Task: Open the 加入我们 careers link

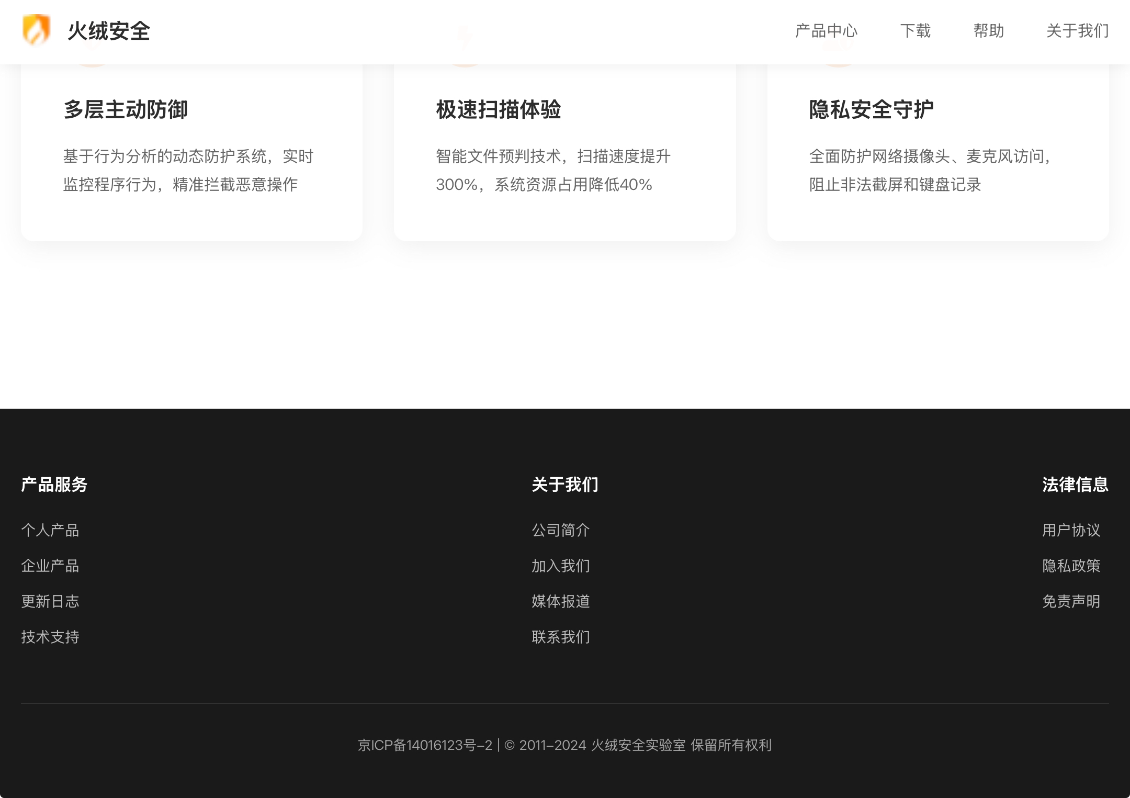Action: tap(561, 566)
